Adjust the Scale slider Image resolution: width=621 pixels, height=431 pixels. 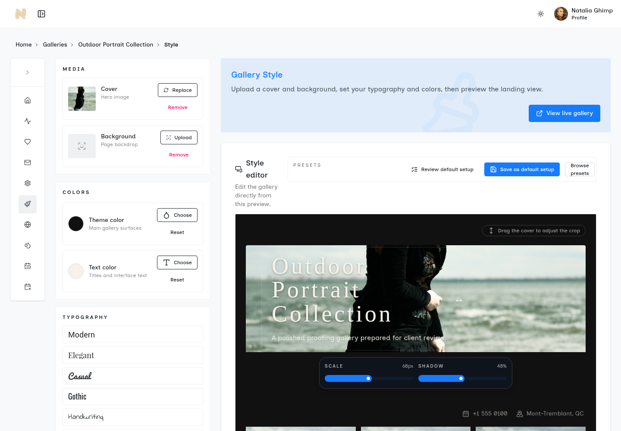(x=369, y=378)
